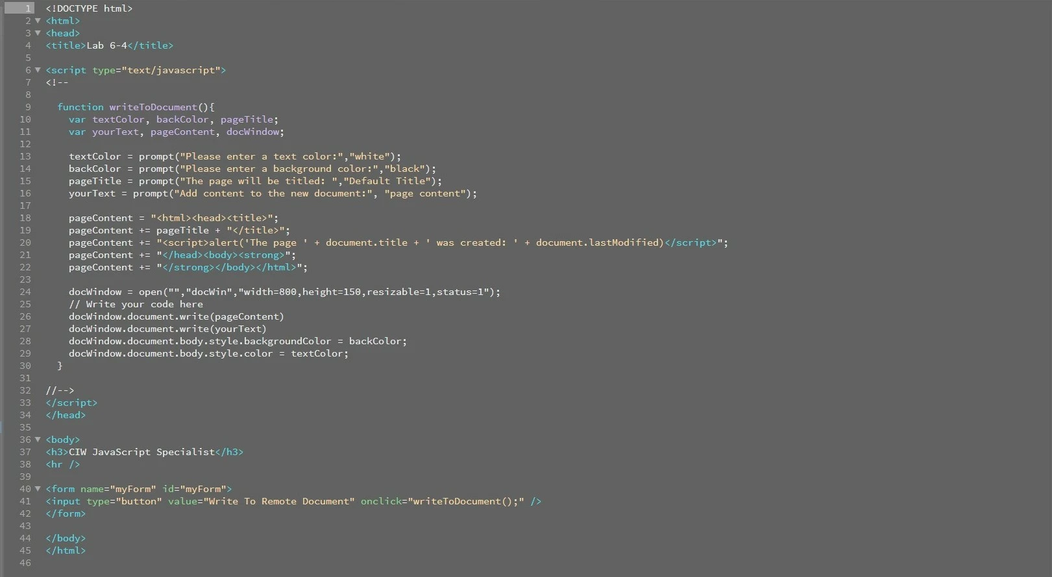Collapse the form tag fold arrow on line 40
The width and height of the screenshot is (1052, 577).
pyautogui.click(x=38, y=489)
